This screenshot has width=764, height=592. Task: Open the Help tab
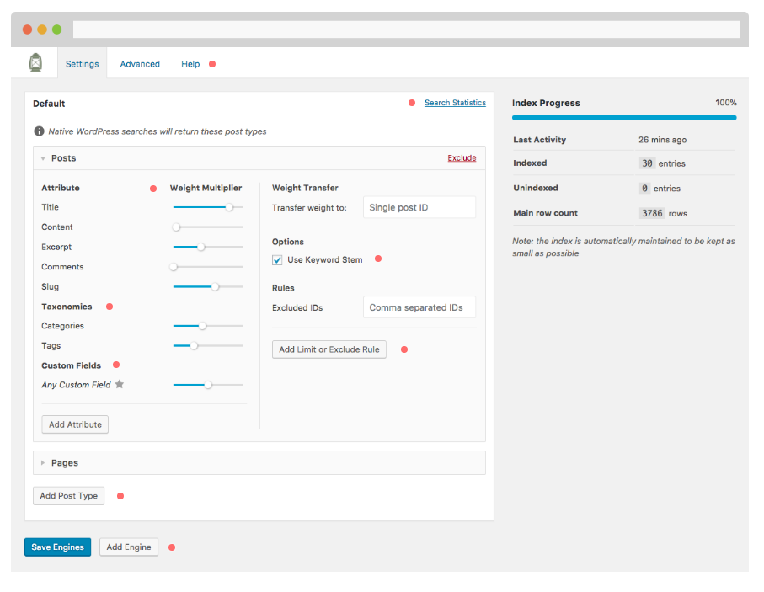pos(190,64)
